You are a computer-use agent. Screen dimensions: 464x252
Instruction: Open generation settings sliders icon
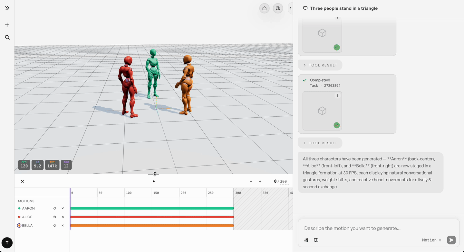[306, 240]
